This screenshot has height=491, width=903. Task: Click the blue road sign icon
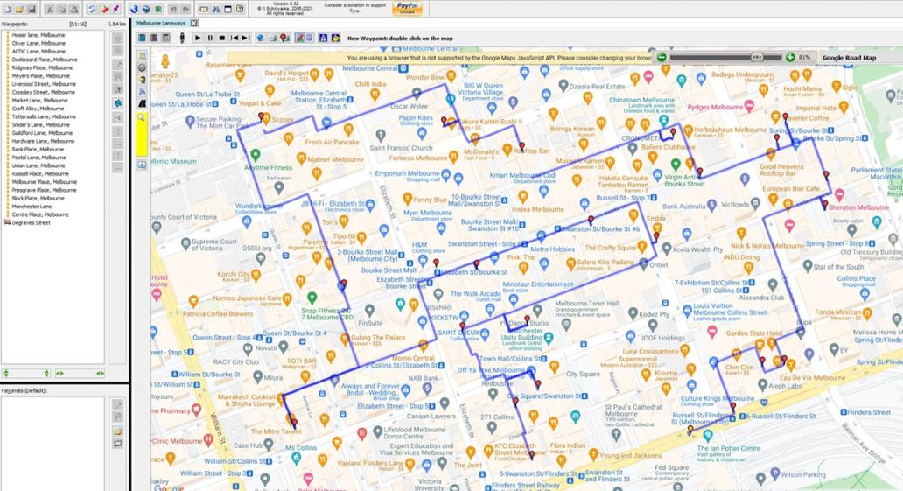[x=323, y=38]
